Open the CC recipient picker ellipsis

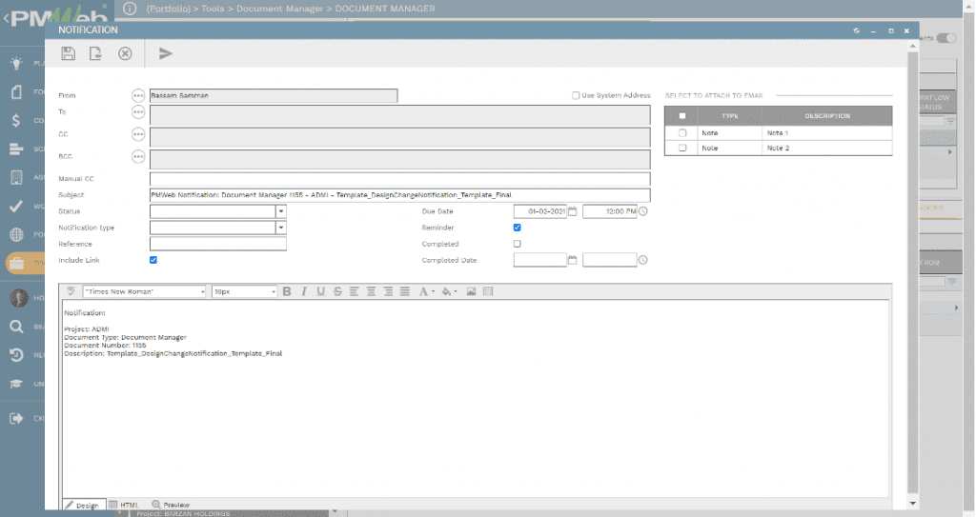point(138,134)
